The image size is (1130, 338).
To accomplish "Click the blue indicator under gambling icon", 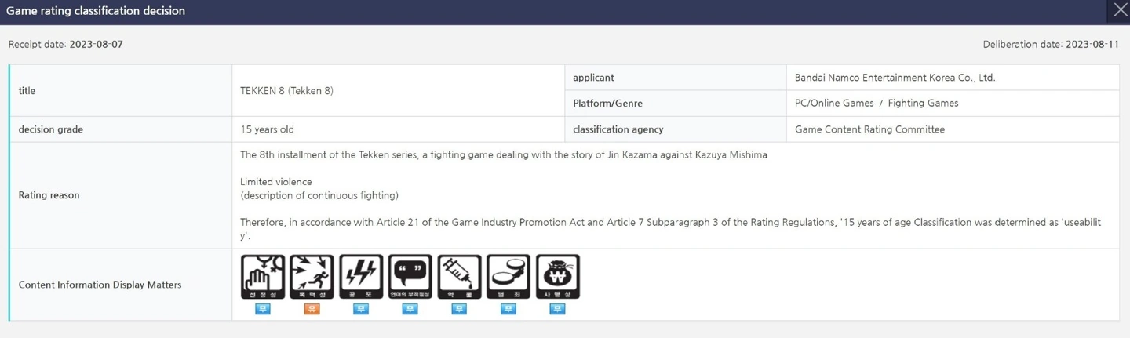I will pos(557,309).
